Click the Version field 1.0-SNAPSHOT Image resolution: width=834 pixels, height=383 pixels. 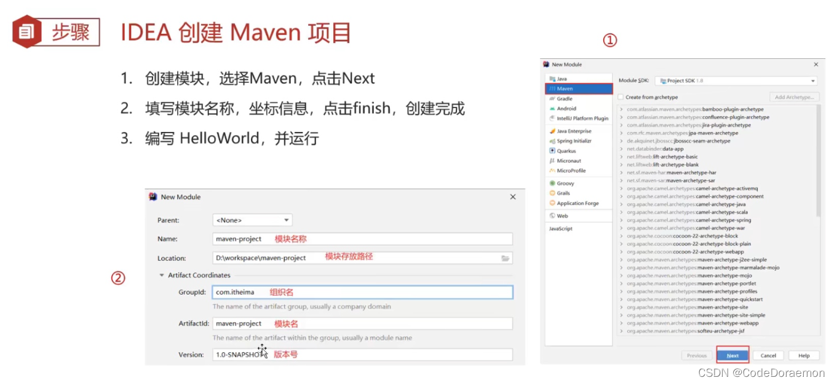[x=362, y=355]
